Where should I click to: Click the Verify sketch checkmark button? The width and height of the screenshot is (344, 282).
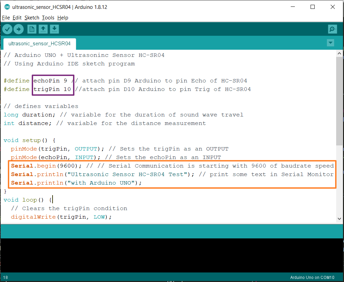coord(7,29)
